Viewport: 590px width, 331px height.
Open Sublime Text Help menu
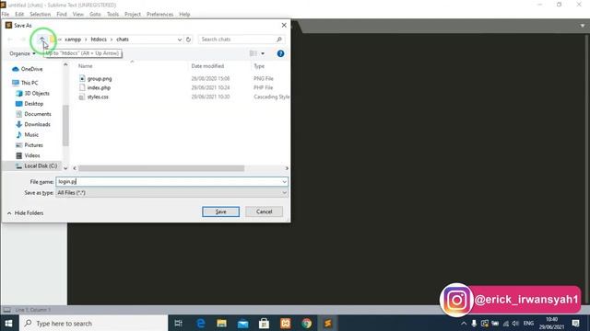(184, 15)
